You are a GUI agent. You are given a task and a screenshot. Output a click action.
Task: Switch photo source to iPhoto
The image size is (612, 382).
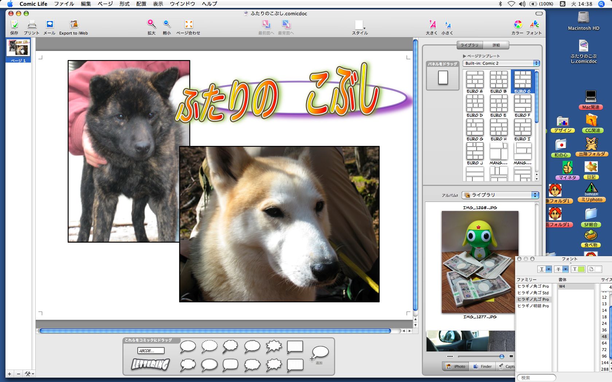[x=456, y=366]
